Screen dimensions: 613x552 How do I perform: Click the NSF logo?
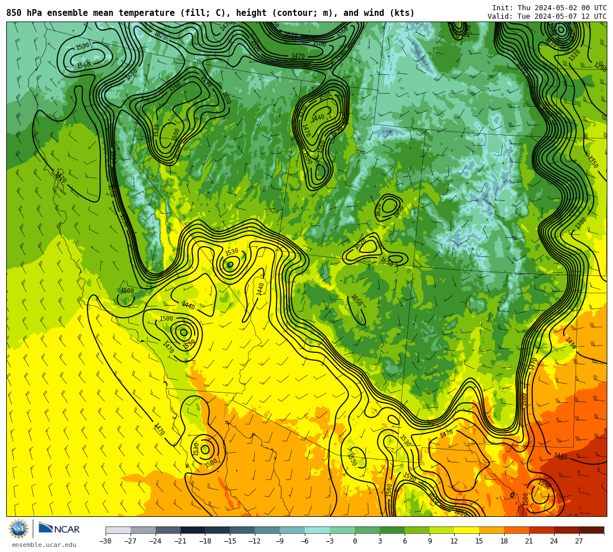click(x=19, y=529)
